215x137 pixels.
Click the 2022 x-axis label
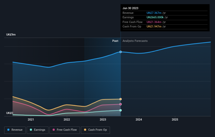click(67, 120)
